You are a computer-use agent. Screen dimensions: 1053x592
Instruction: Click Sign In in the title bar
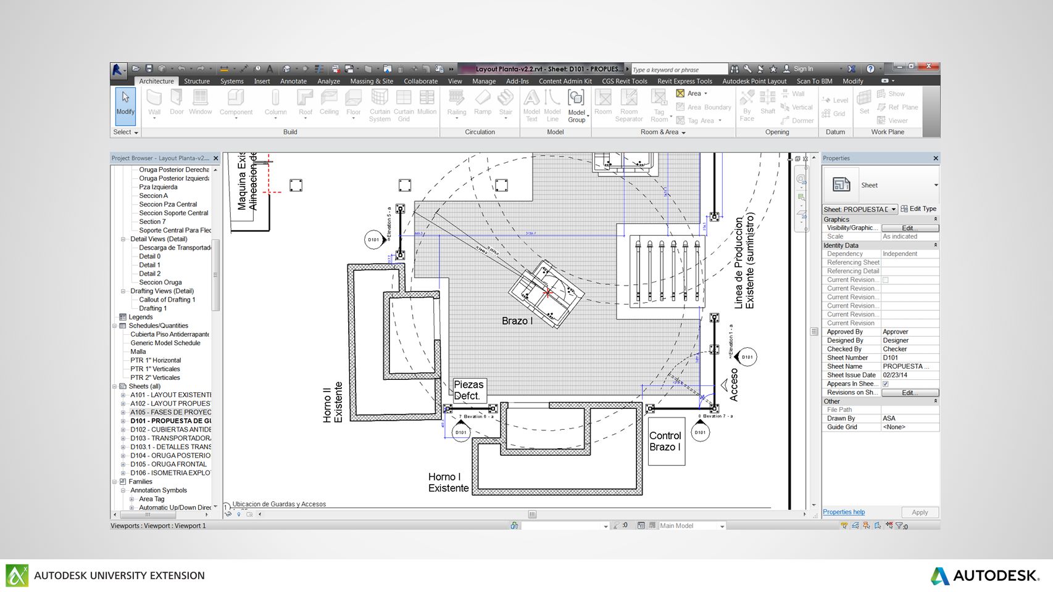(803, 69)
